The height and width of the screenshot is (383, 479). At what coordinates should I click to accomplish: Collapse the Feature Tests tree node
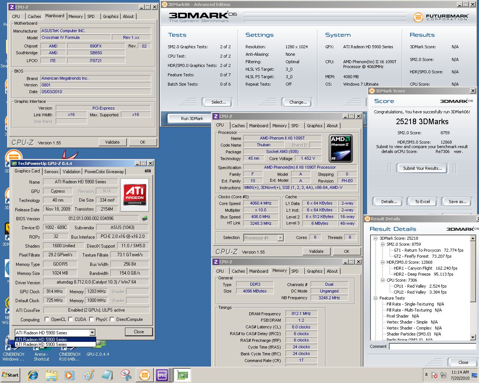[x=376, y=298]
